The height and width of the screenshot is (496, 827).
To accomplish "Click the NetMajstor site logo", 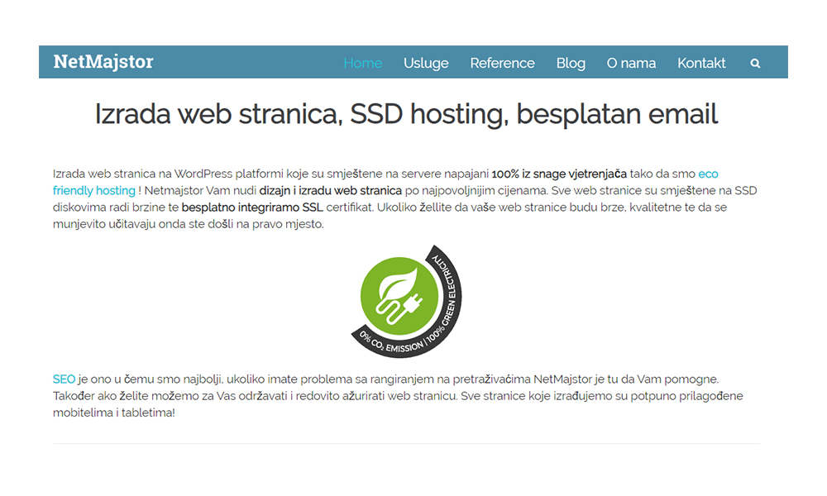I will point(103,62).
